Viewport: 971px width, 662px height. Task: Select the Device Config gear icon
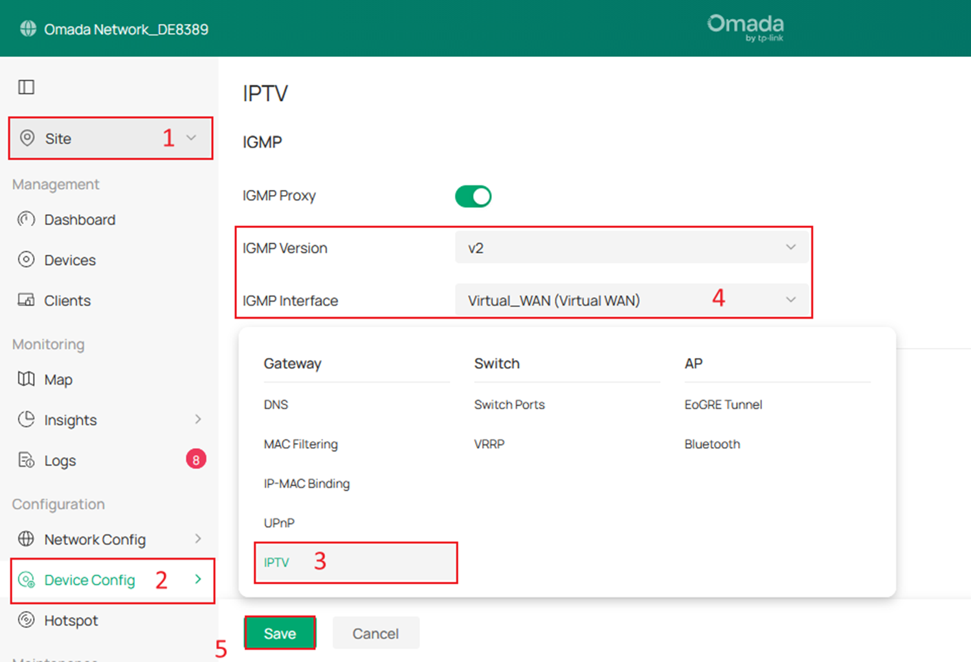[x=26, y=580]
